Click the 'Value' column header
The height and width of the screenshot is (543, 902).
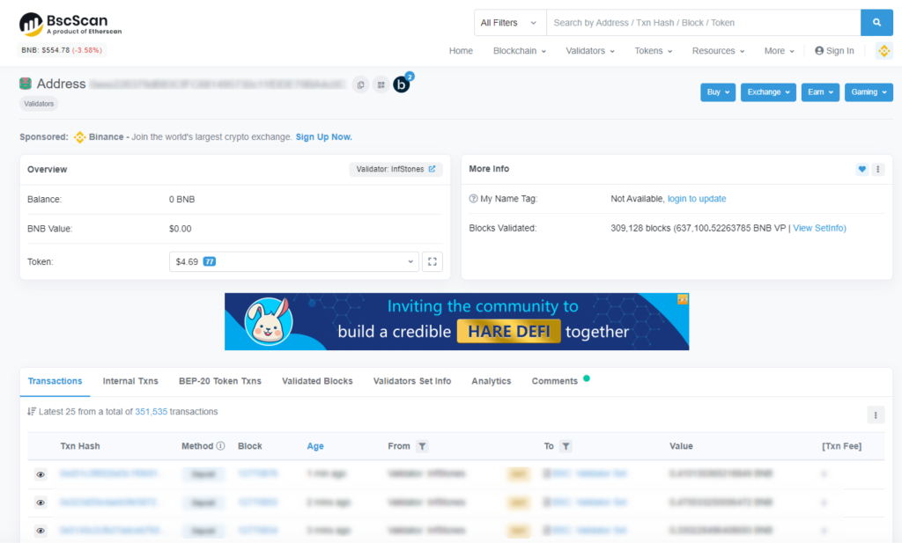[681, 446]
